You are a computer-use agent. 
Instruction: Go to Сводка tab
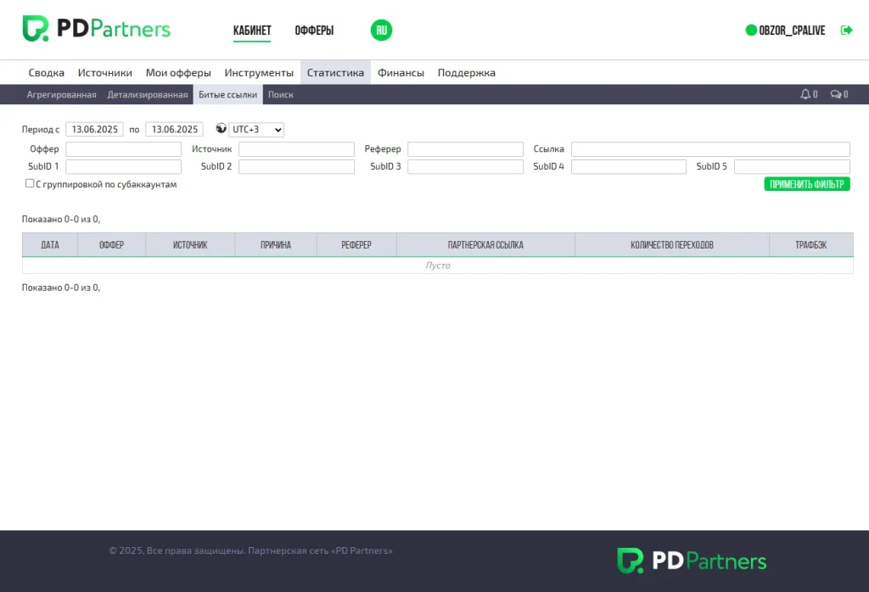tap(47, 73)
